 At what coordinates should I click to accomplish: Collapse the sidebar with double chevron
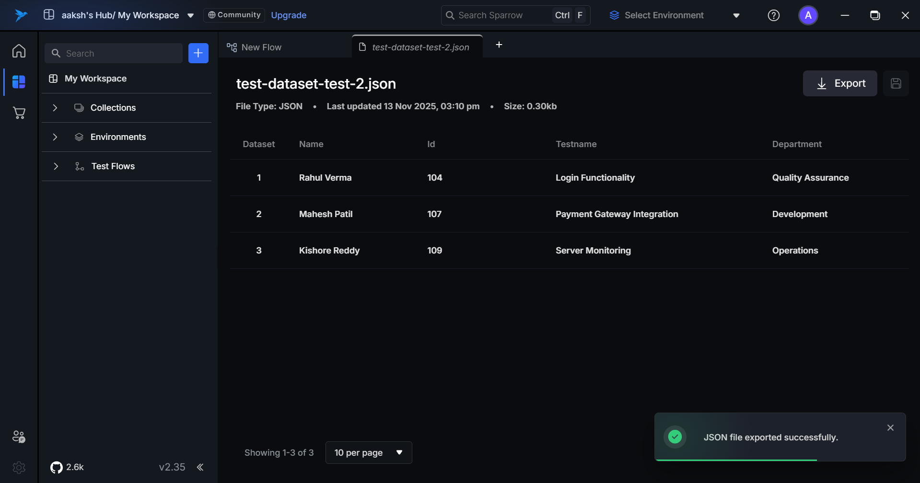200,467
